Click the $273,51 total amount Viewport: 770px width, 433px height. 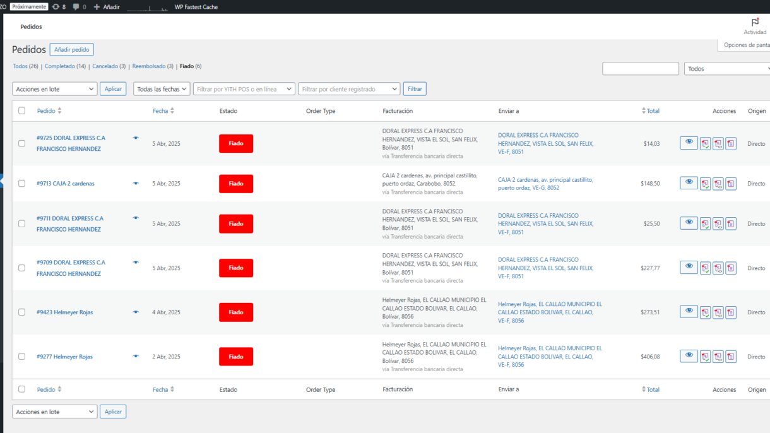(649, 312)
